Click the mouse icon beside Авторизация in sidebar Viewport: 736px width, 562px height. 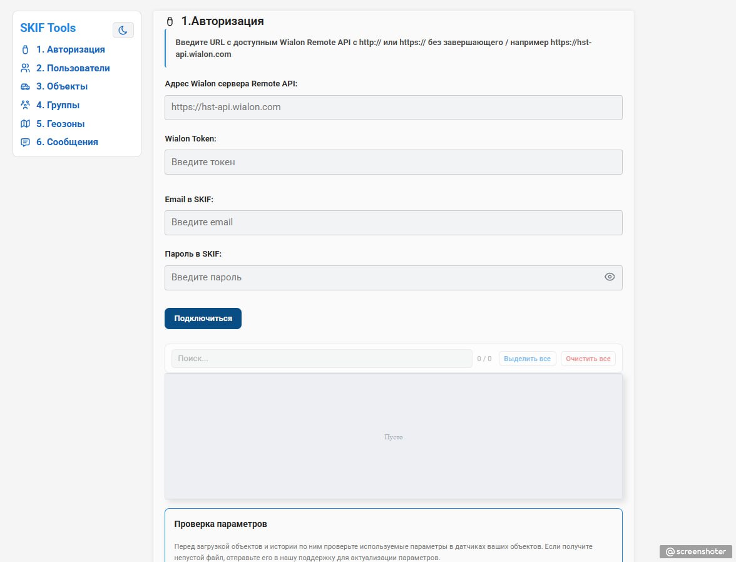pyautogui.click(x=25, y=49)
